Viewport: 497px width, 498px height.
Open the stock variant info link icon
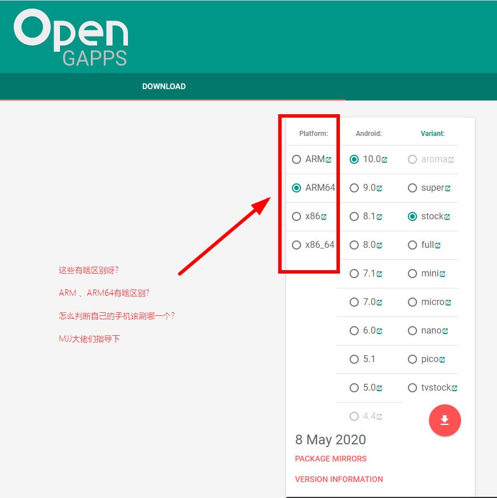click(447, 217)
